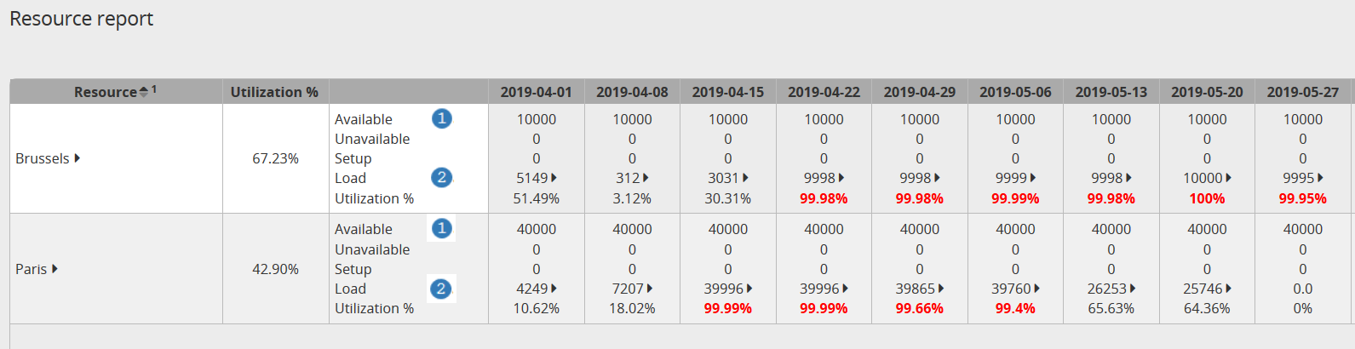Image resolution: width=1355 pixels, height=349 pixels.
Task: Select the 2019-04-01 date column header
Action: tap(536, 92)
